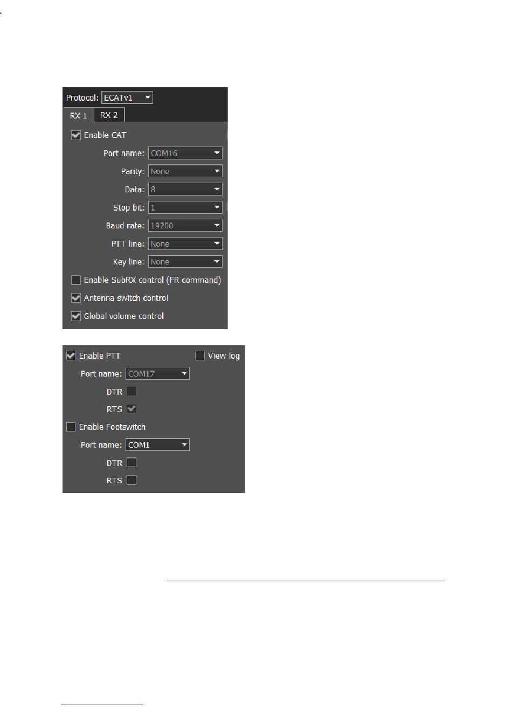Enable SubRX control (FR command) checkbox

pos(76,280)
